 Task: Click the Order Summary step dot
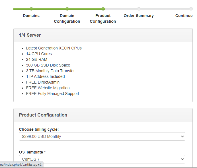click(x=139, y=9)
